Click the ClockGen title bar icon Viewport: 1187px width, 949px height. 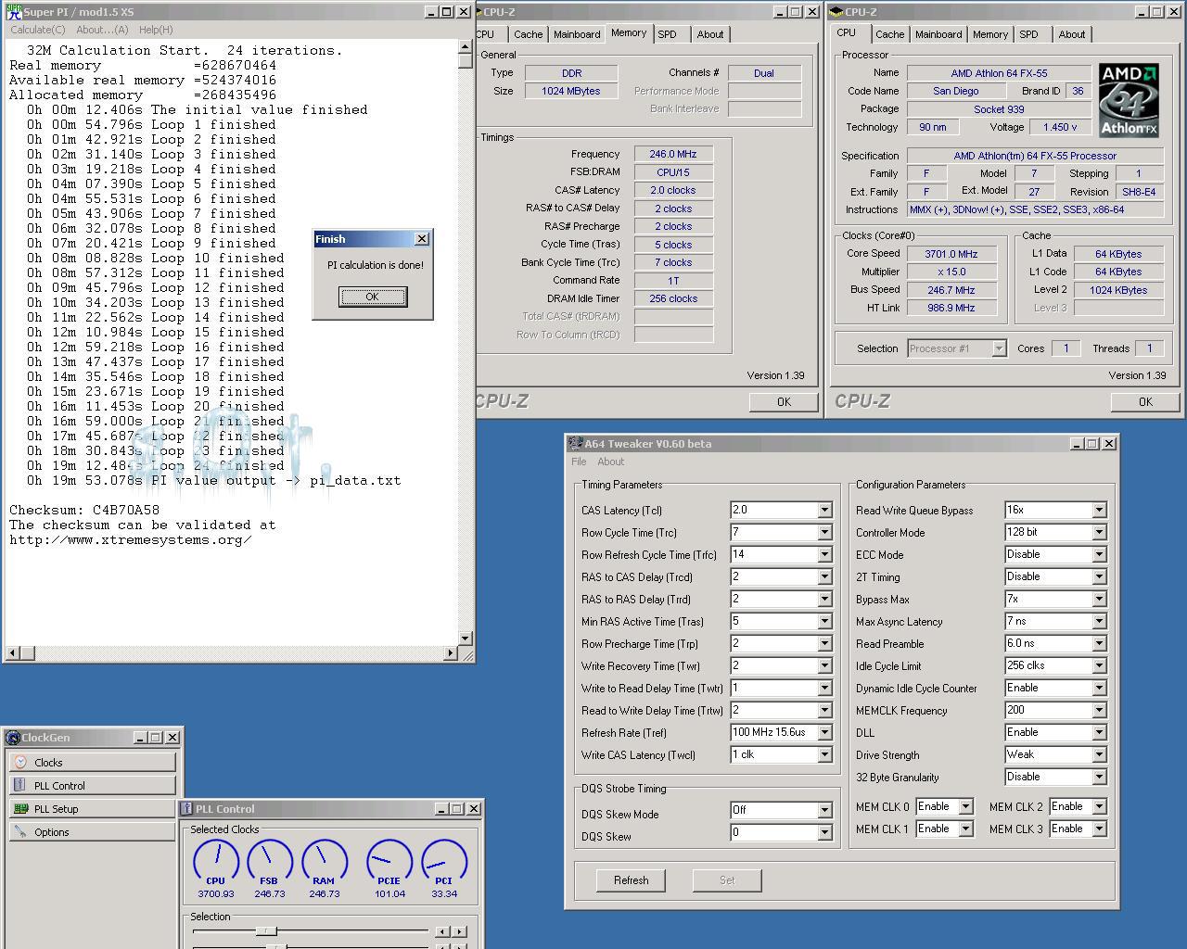(13, 738)
